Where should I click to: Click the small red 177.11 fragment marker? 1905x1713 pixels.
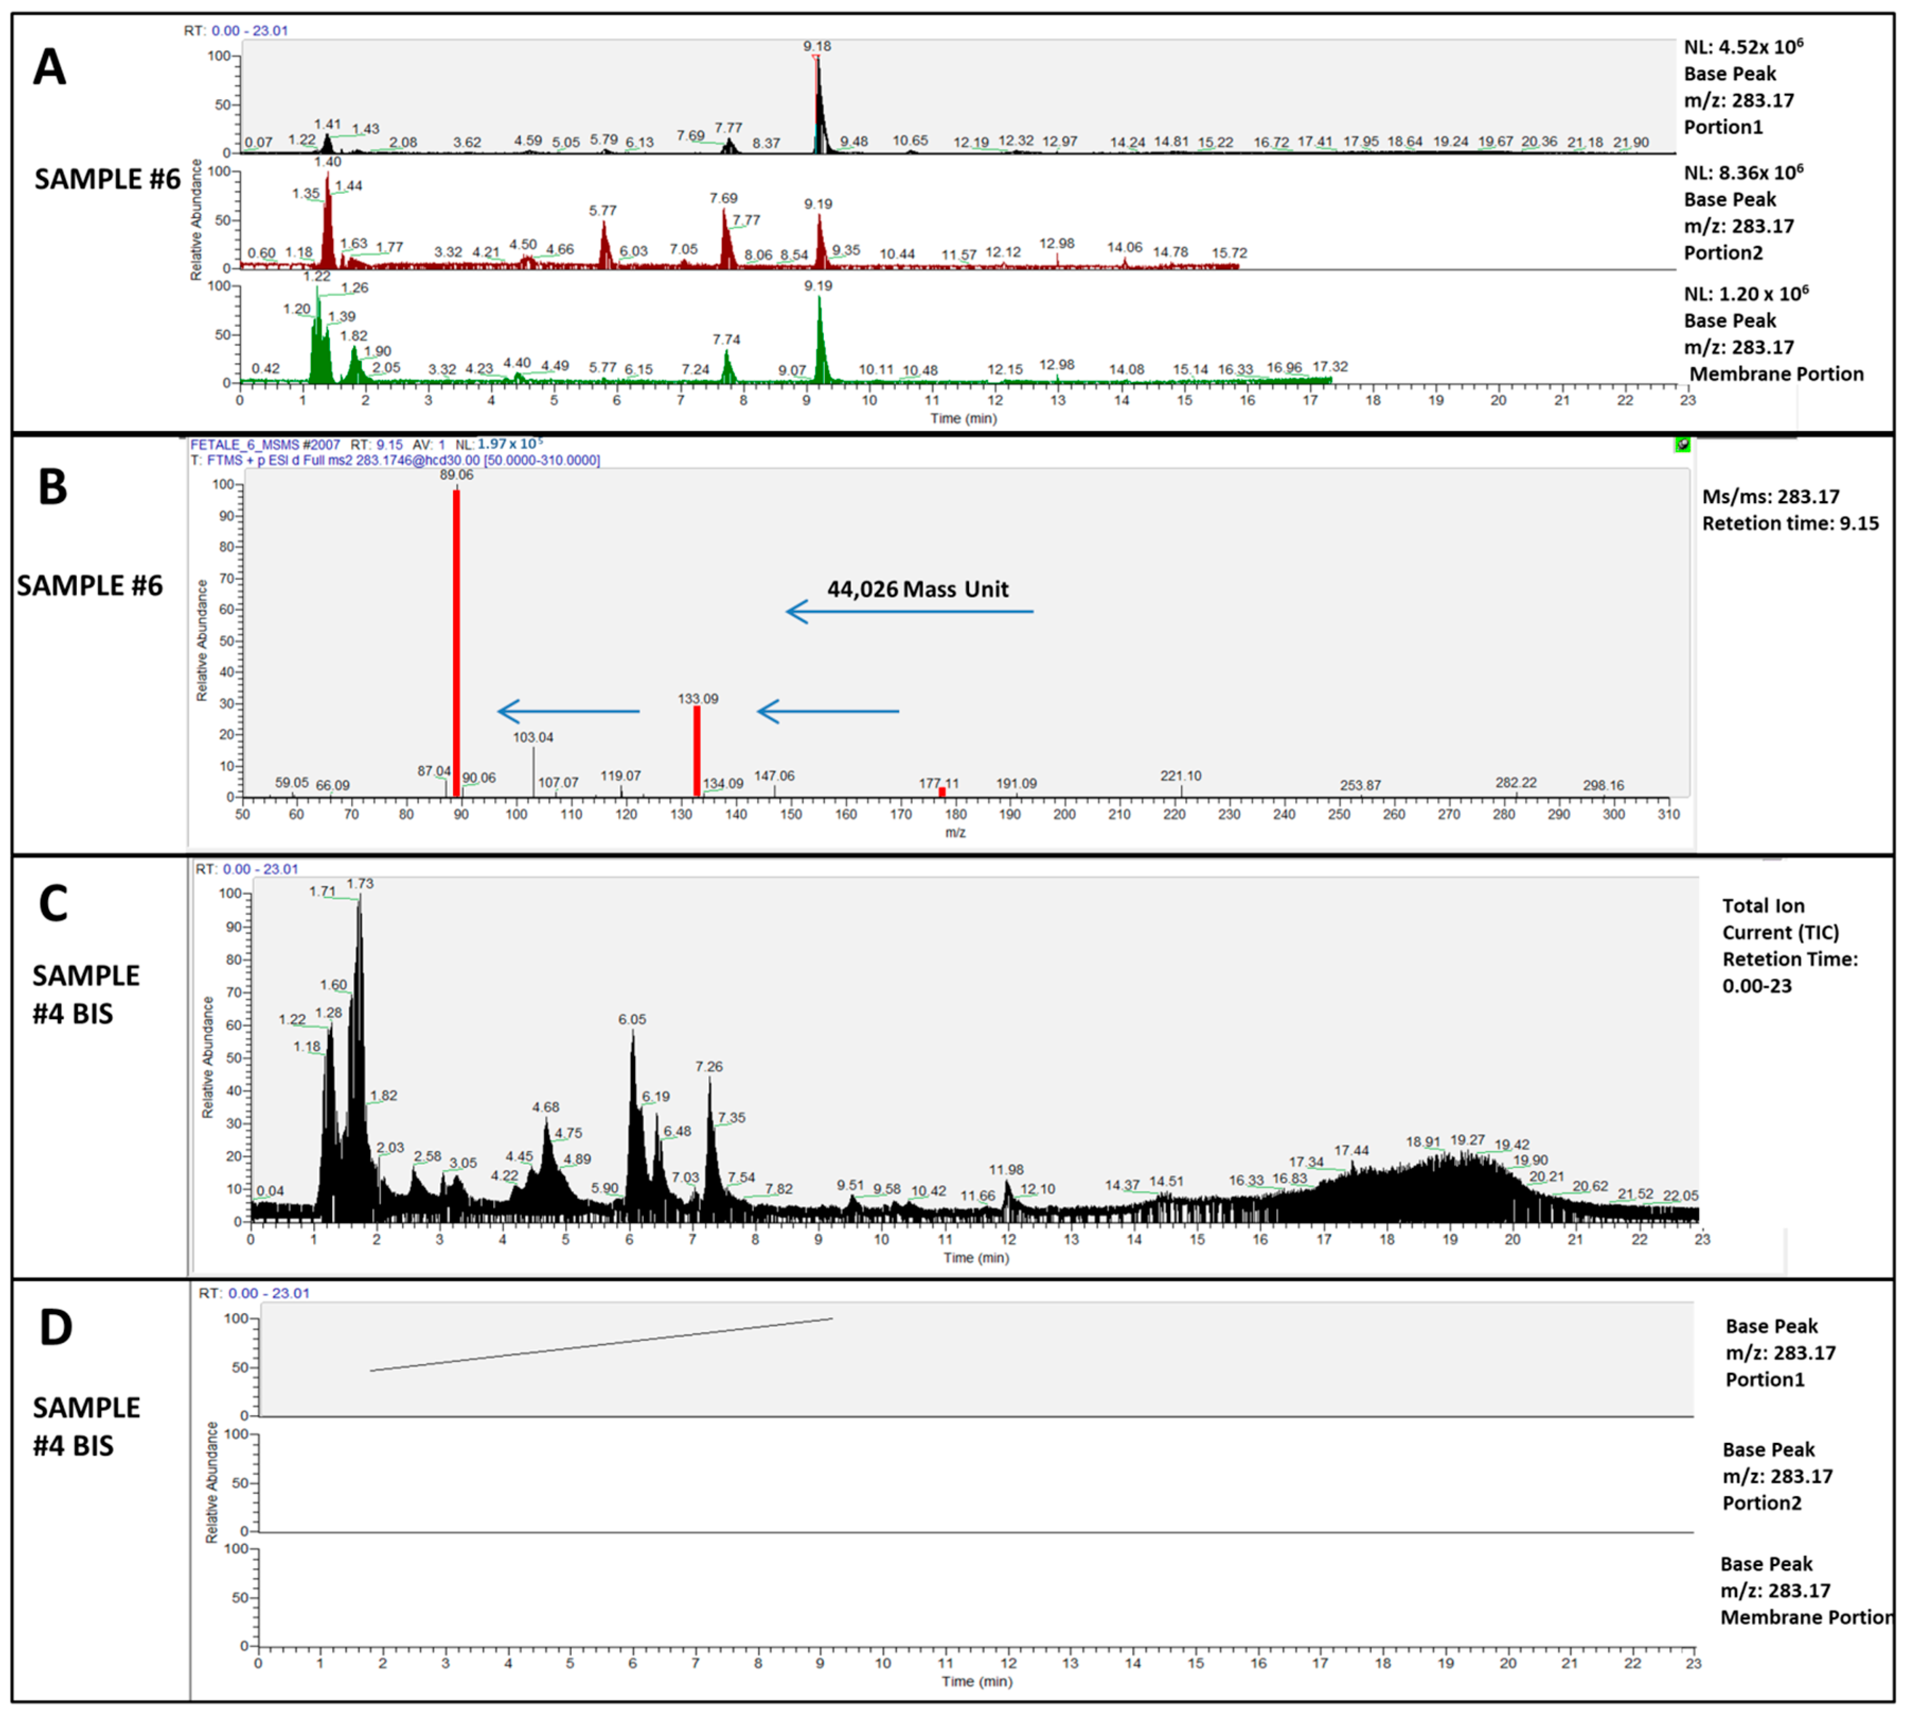tap(942, 791)
